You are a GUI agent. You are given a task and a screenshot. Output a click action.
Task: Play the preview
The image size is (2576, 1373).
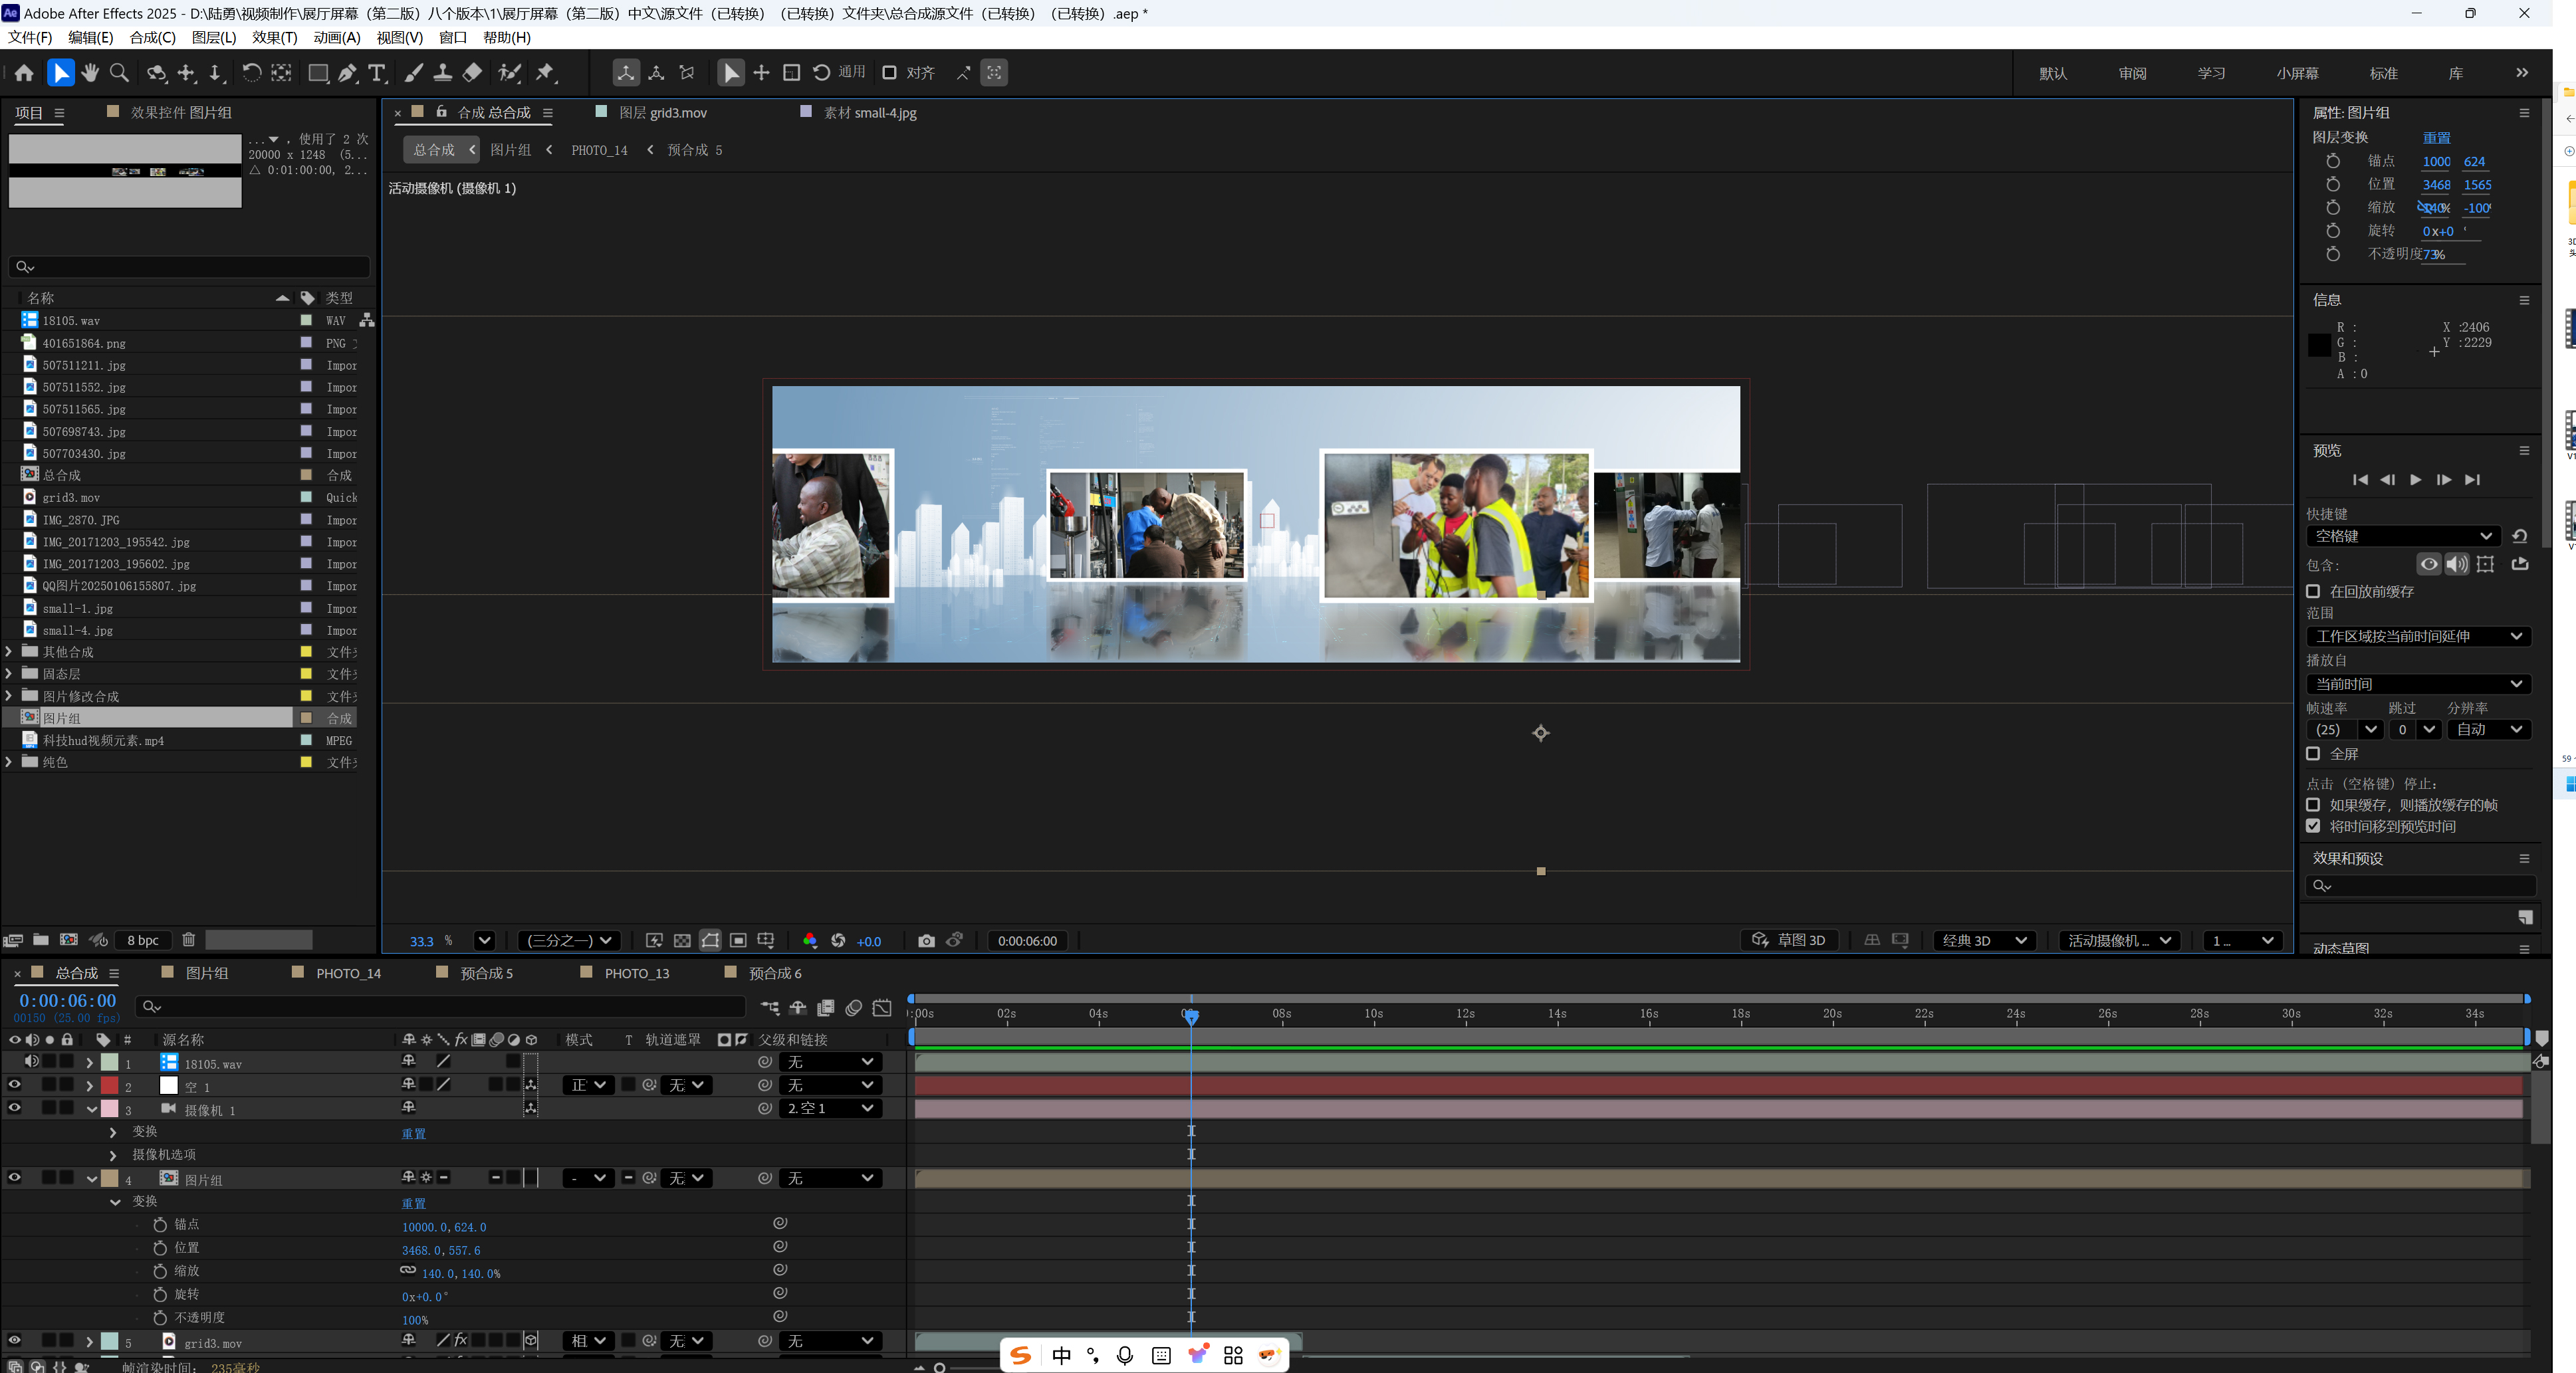(x=2415, y=480)
